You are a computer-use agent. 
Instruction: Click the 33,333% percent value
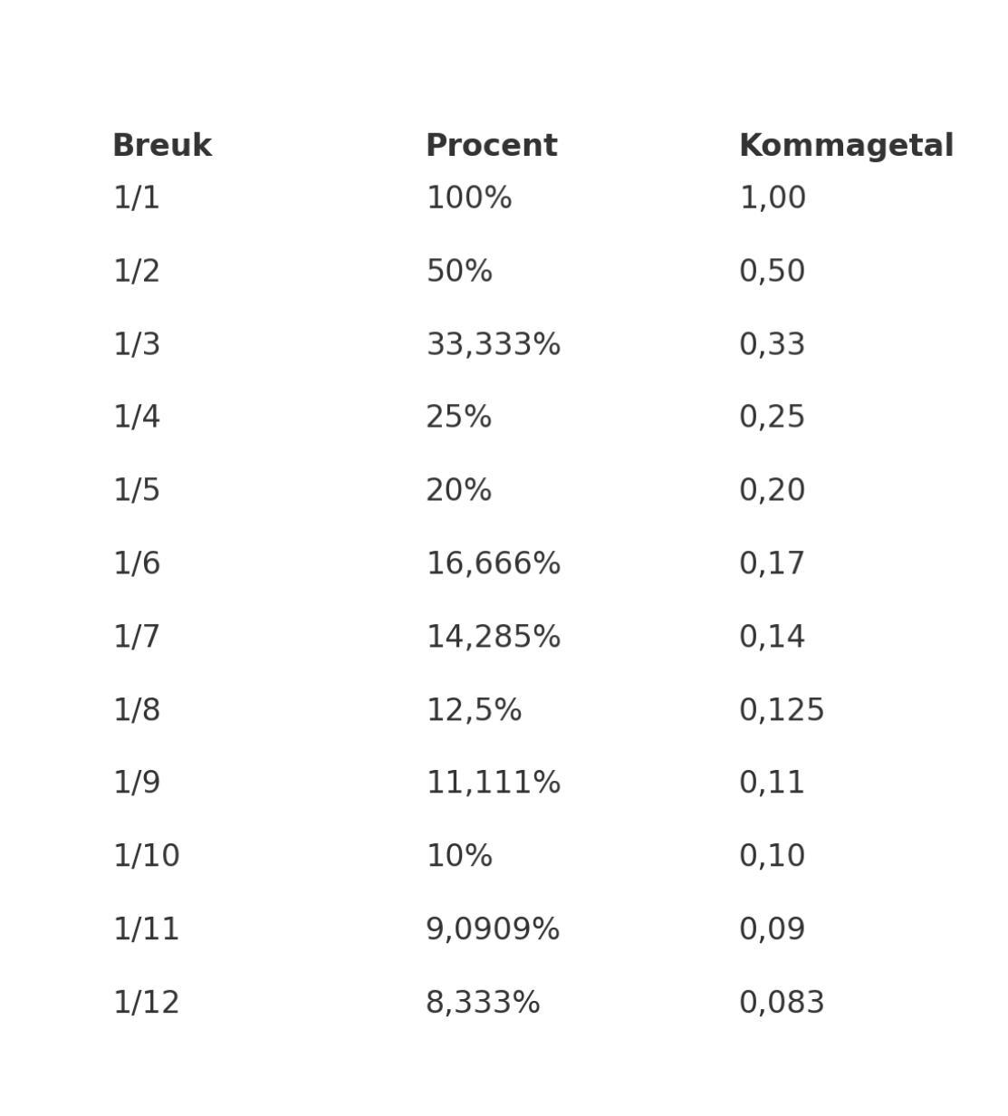[494, 345]
